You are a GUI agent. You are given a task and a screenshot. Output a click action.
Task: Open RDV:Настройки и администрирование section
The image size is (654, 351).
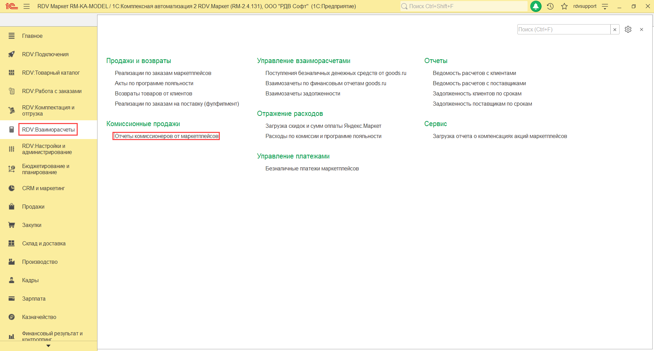point(47,149)
